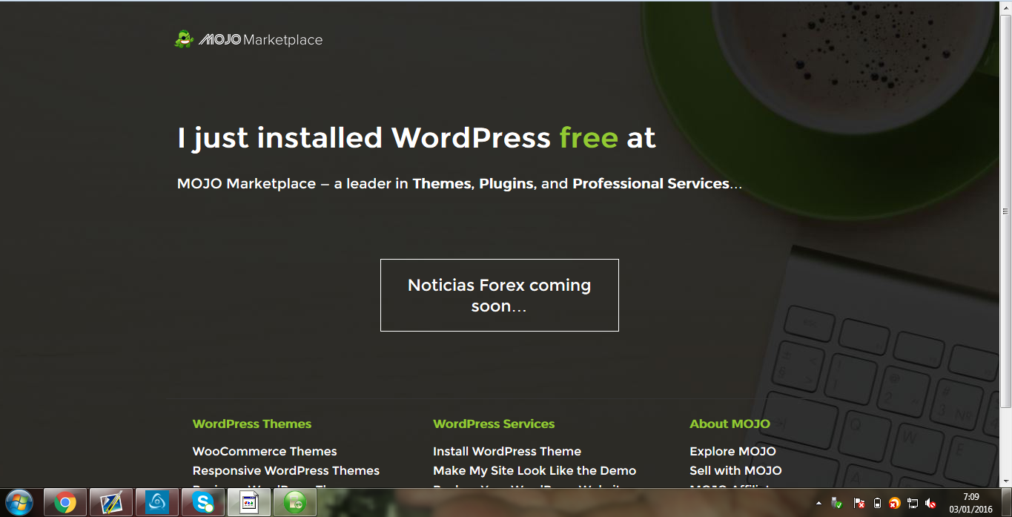The image size is (1012, 517).
Task: Click the Themes link in tagline
Action: [x=442, y=183]
